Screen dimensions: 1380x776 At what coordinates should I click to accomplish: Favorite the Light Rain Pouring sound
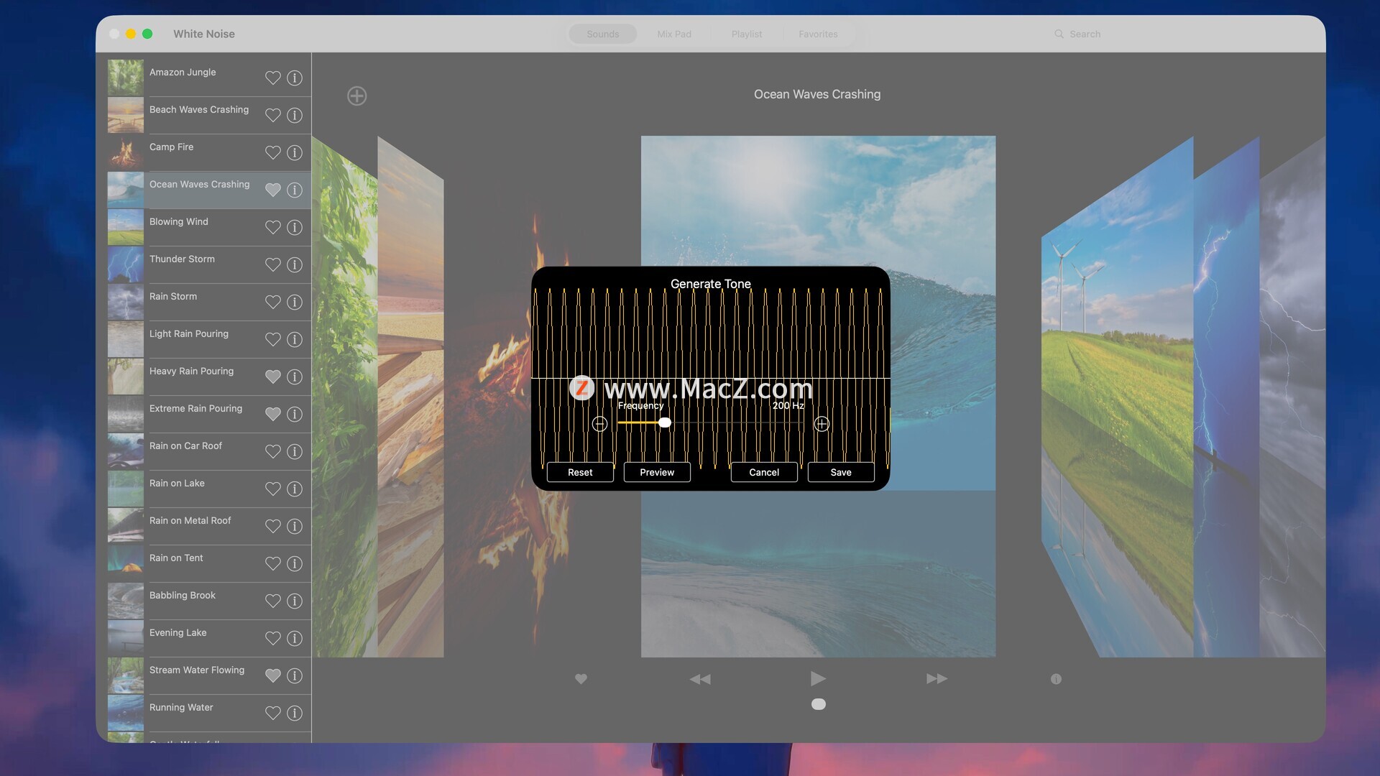(272, 339)
